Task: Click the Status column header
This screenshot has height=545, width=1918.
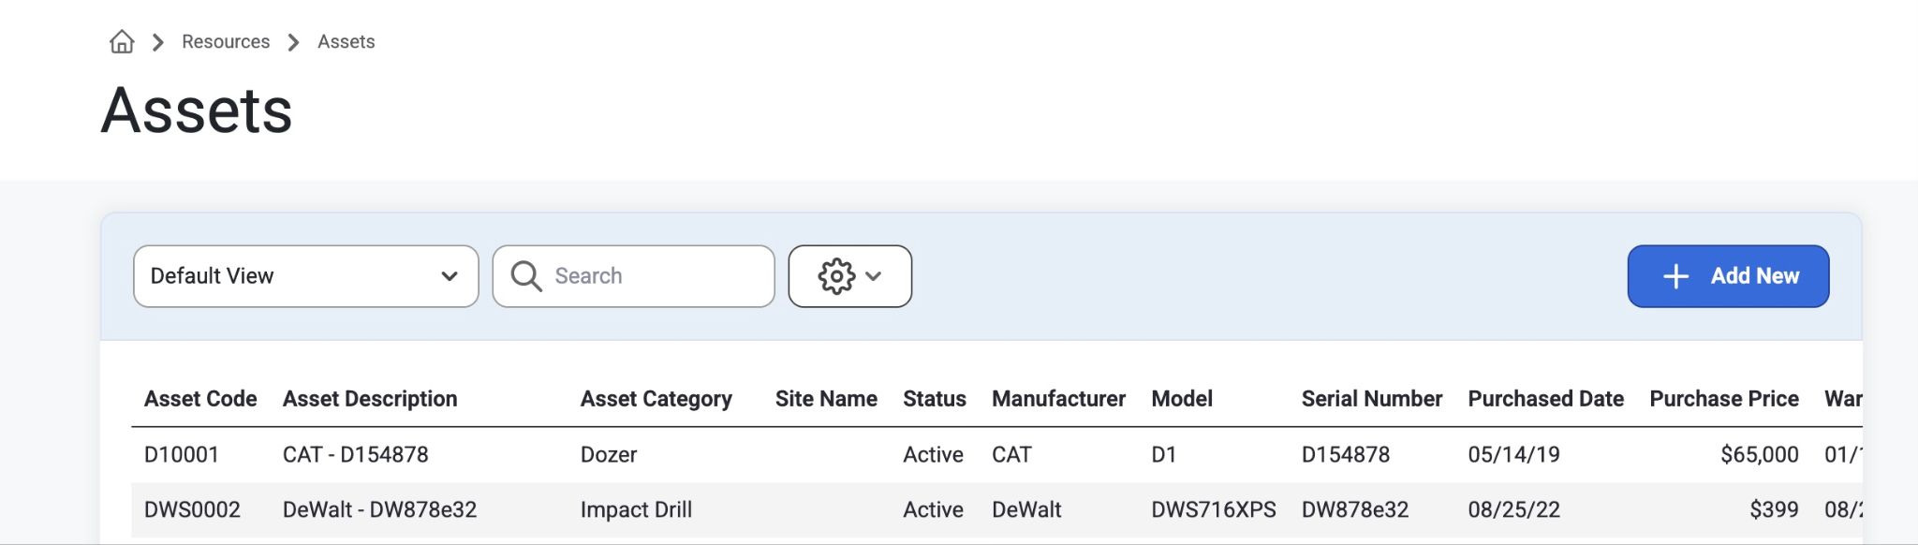Action: 935,399
